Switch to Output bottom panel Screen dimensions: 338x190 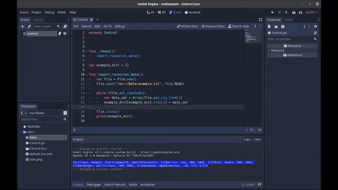click(x=78, y=185)
